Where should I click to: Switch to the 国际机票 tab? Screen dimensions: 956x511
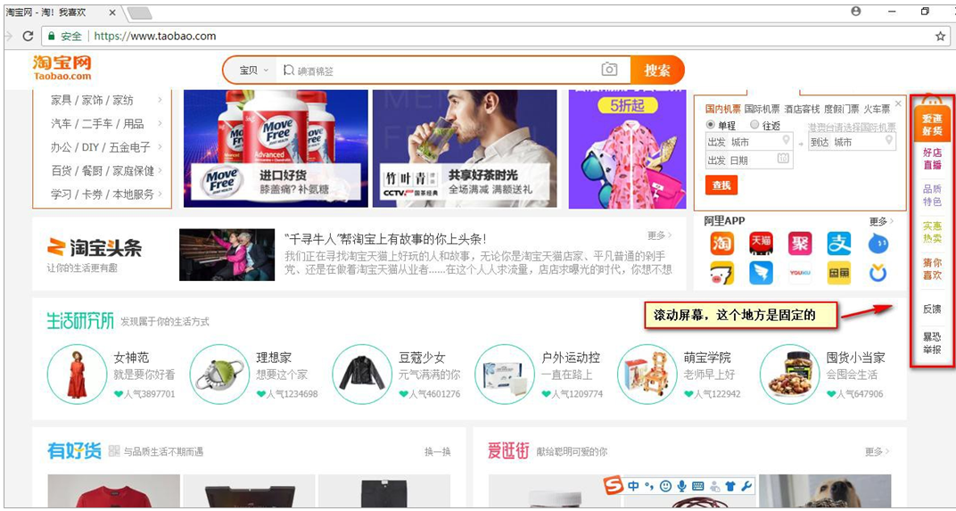coord(762,109)
